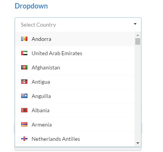
Task: Click the Antigua flag icon
Action: click(24, 82)
